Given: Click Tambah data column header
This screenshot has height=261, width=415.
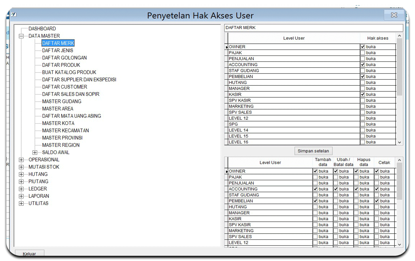Looking at the screenshot, I should (323, 162).
